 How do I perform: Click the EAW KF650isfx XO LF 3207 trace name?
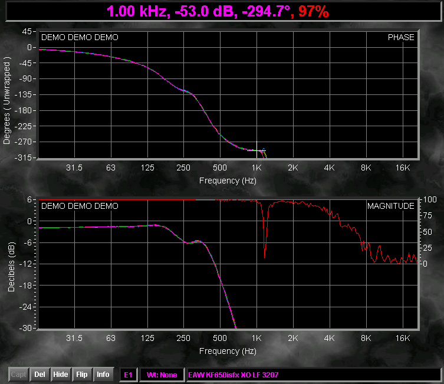coord(314,375)
